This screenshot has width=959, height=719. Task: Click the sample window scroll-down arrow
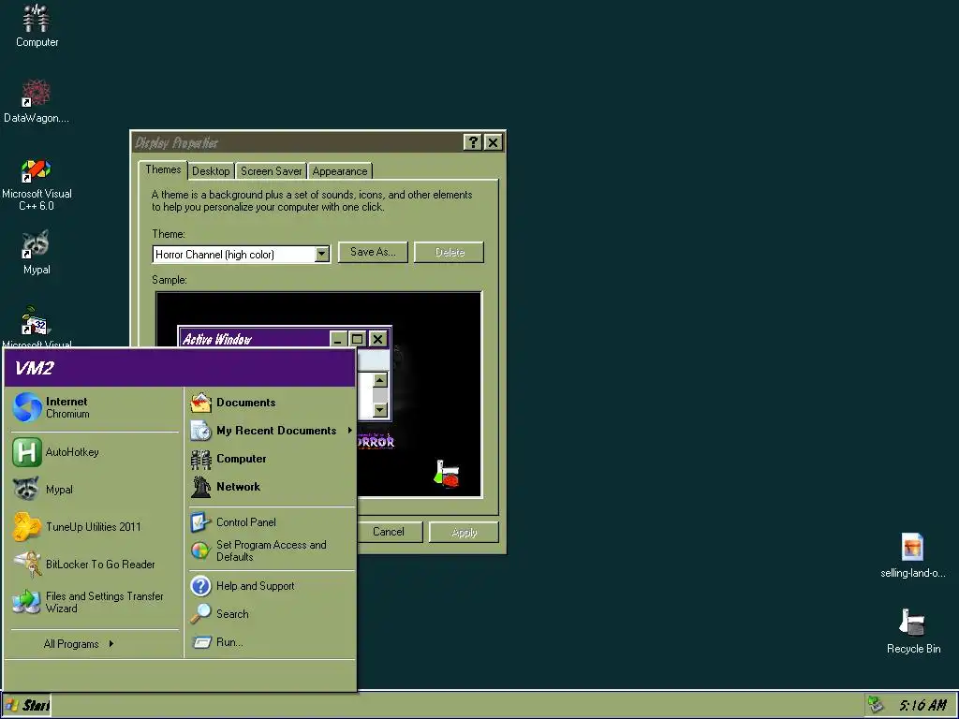(380, 410)
